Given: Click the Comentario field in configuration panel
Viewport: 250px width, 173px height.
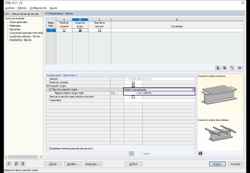Looking at the screenshot, I should [x=159, y=100].
